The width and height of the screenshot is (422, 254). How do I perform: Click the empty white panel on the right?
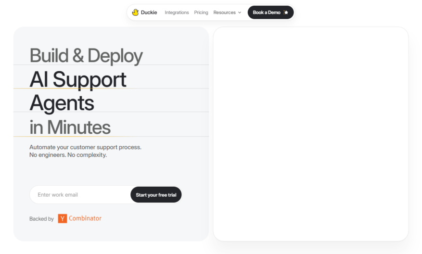310,134
